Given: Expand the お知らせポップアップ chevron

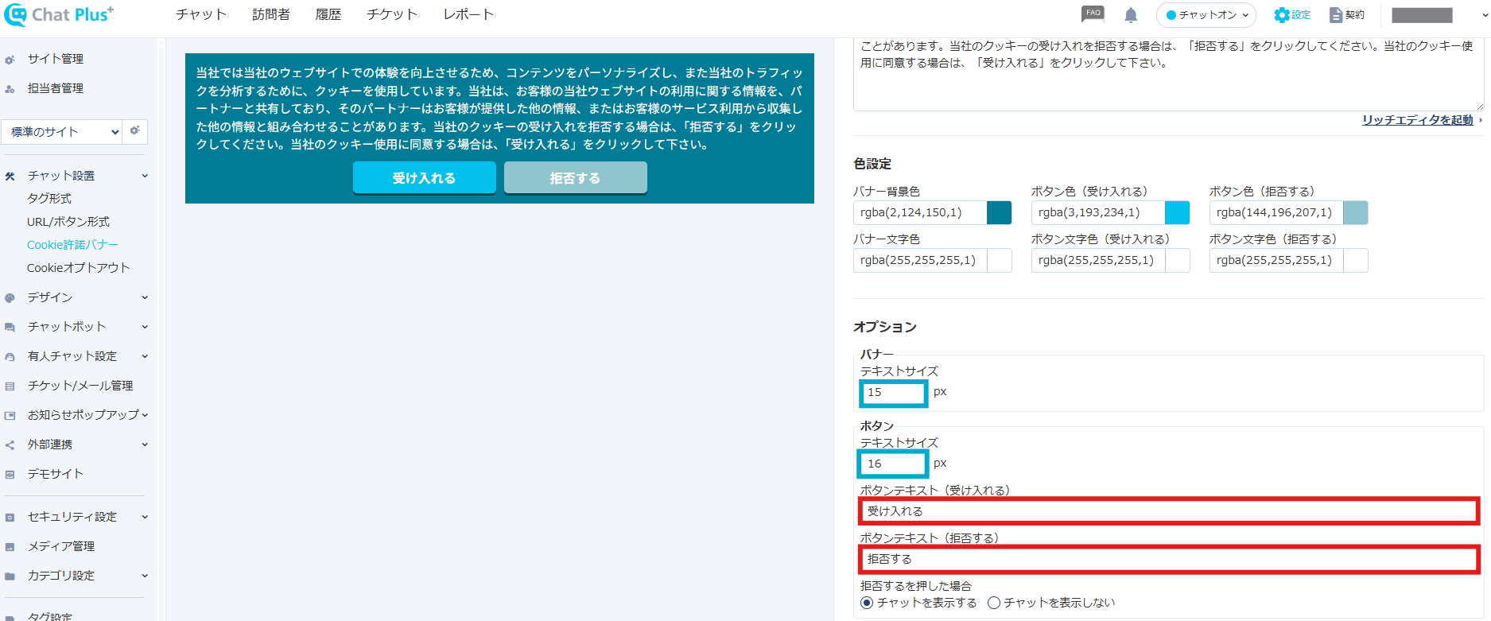Looking at the screenshot, I should pos(145,415).
